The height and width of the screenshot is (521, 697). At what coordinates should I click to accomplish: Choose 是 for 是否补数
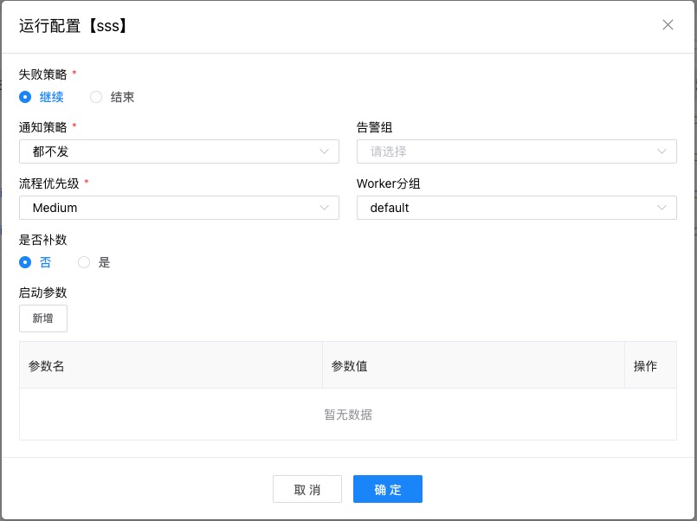[x=83, y=262]
